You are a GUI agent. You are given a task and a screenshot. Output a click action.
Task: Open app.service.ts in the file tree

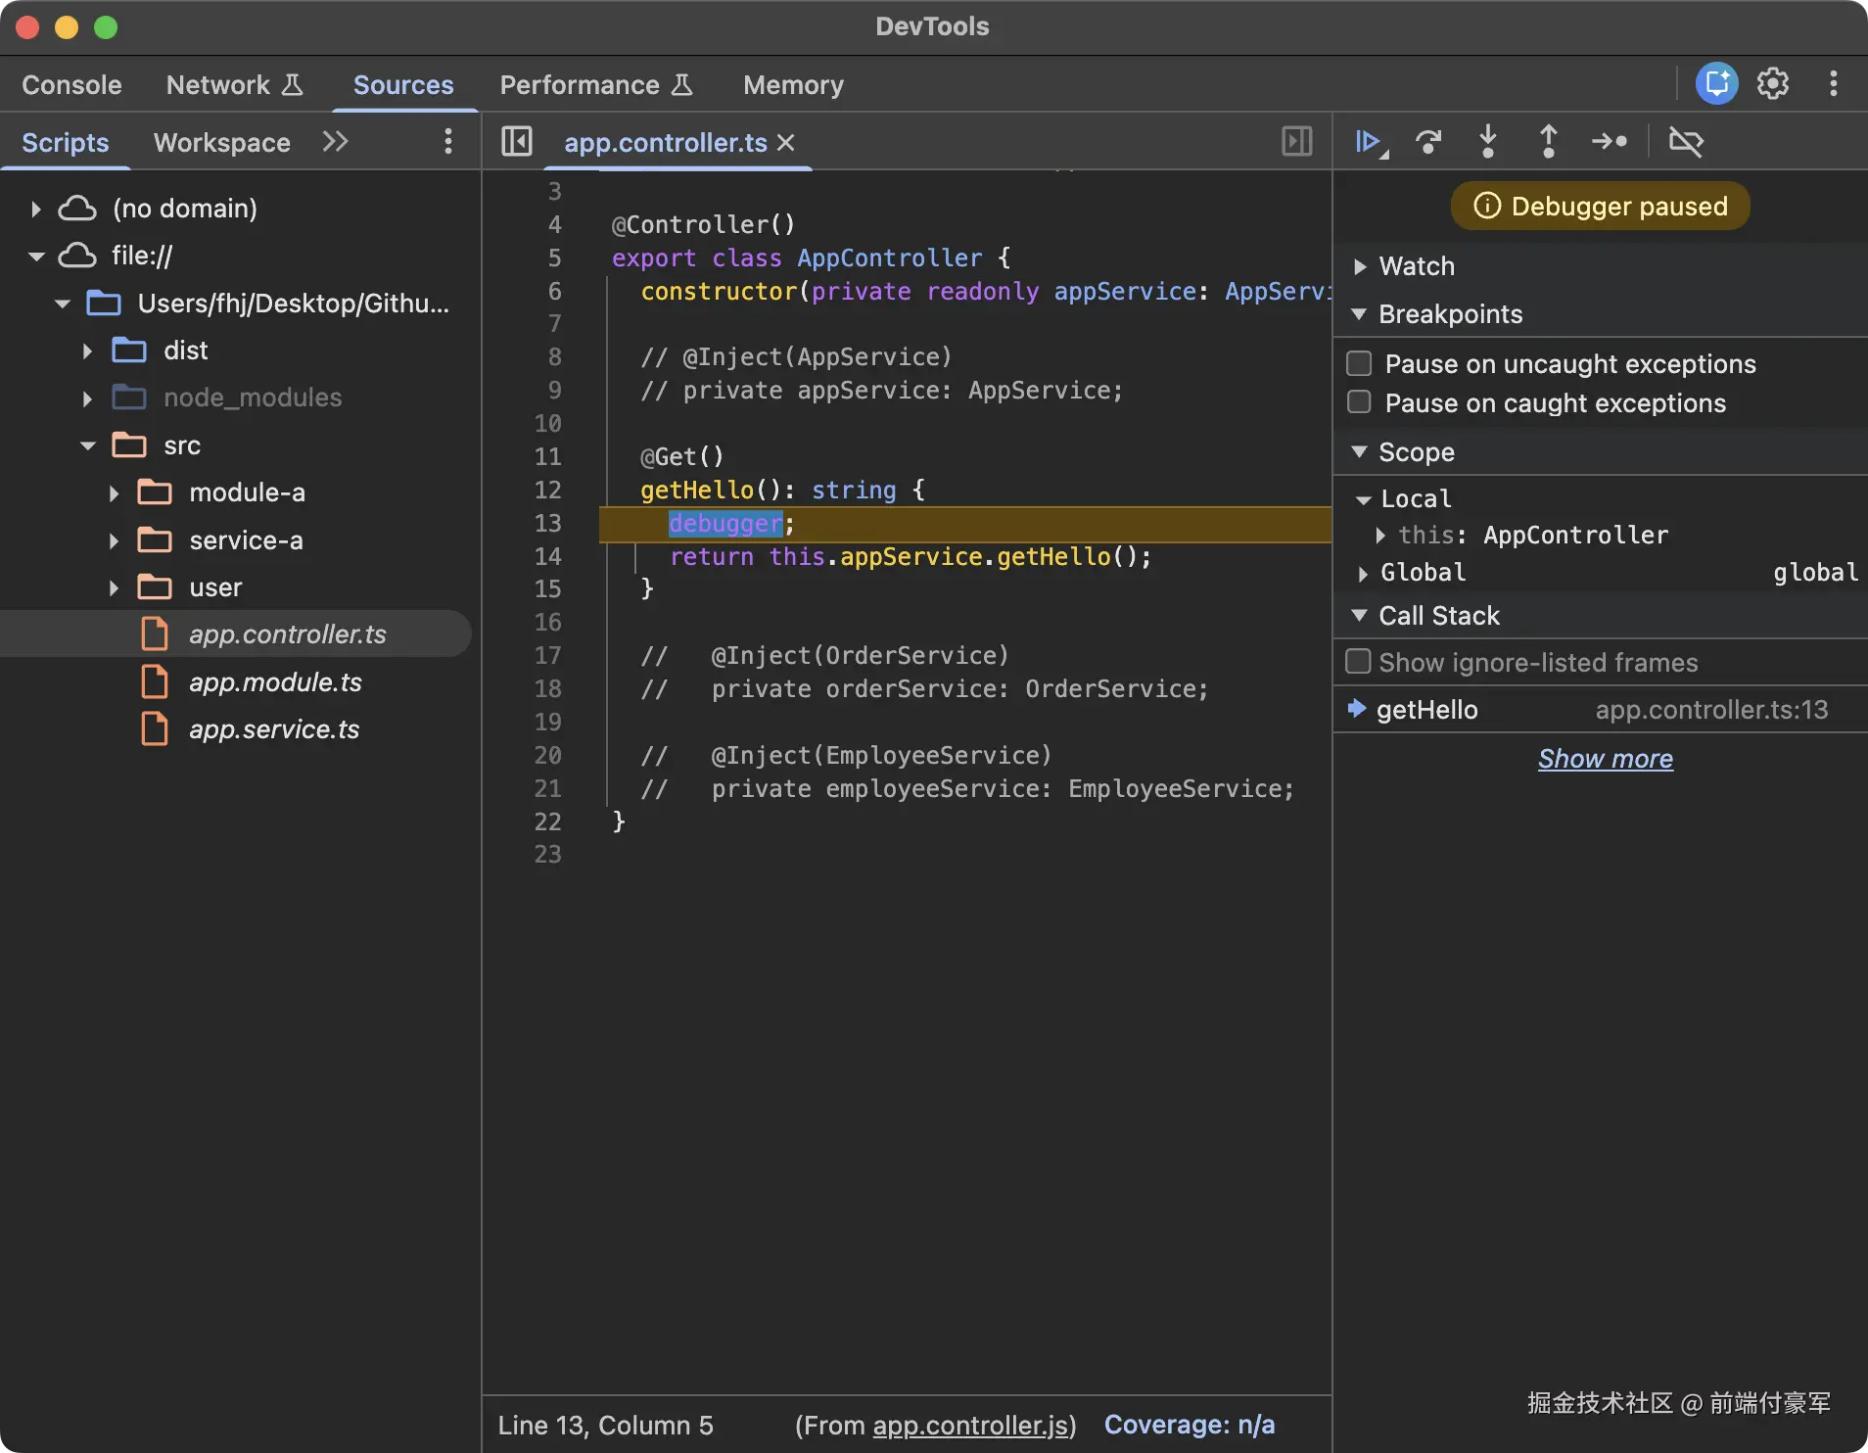coord(274,729)
